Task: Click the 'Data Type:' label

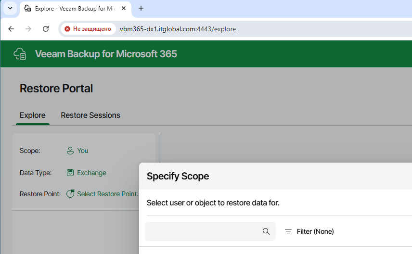Action: (x=36, y=173)
